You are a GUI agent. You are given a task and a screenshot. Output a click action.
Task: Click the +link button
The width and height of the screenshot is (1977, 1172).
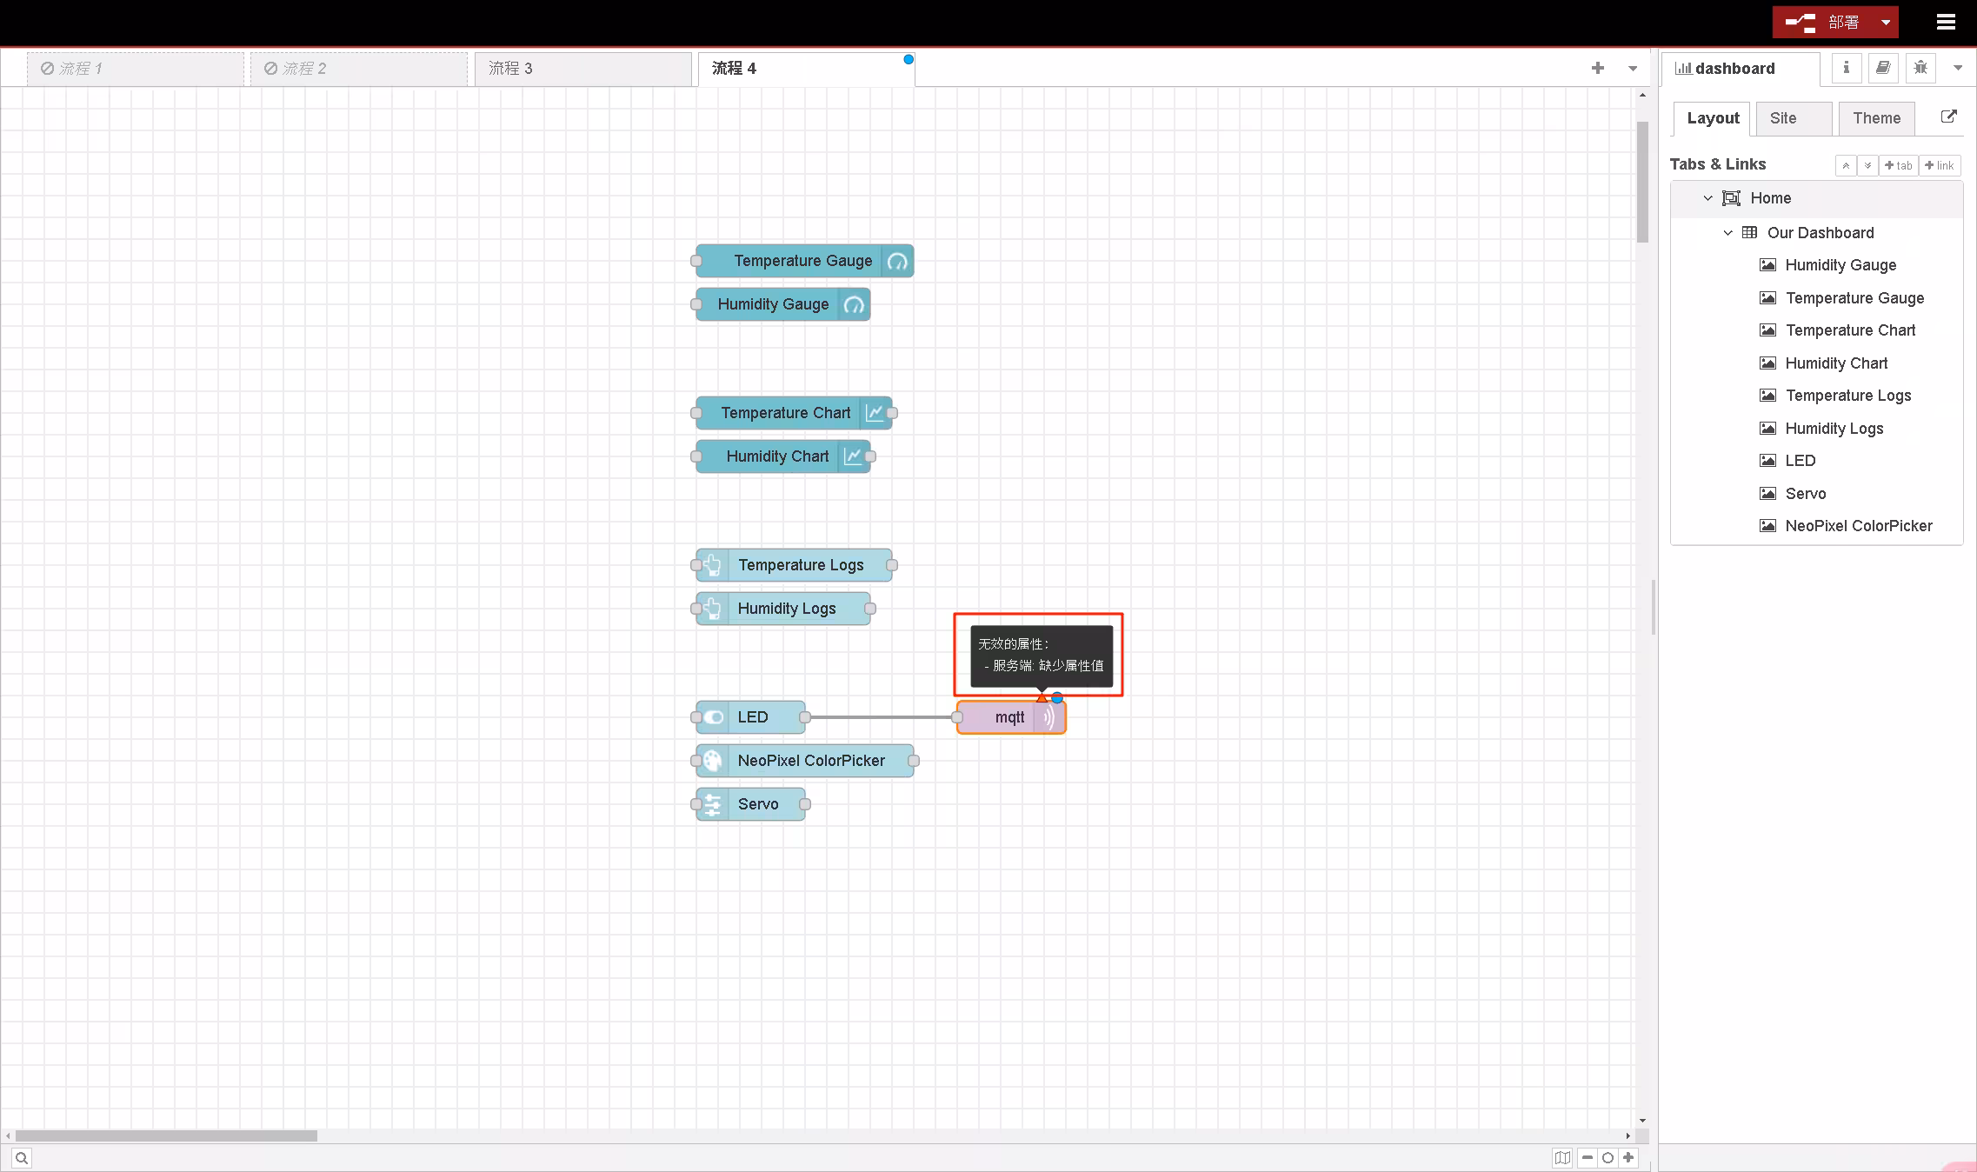click(x=1939, y=165)
